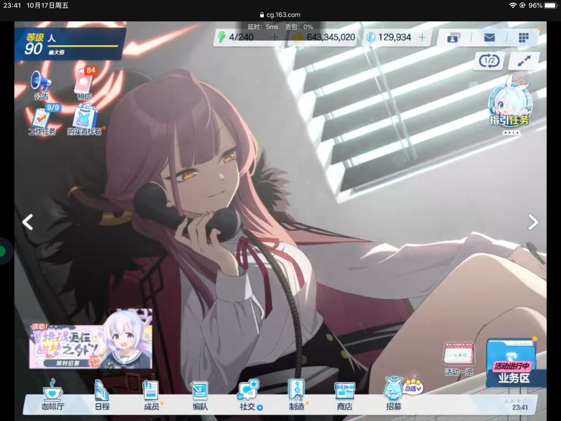Click the page dots under 指引任务
Image resolution: width=561 pixels, height=421 pixels.
point(511,133)
